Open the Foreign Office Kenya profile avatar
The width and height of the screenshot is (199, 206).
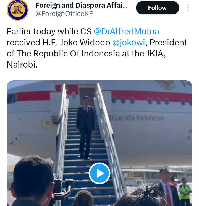coord(18,10)
